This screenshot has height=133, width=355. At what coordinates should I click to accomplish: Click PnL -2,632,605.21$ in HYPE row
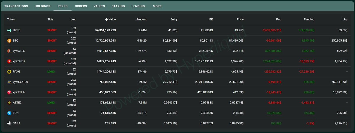coord(272,30)
